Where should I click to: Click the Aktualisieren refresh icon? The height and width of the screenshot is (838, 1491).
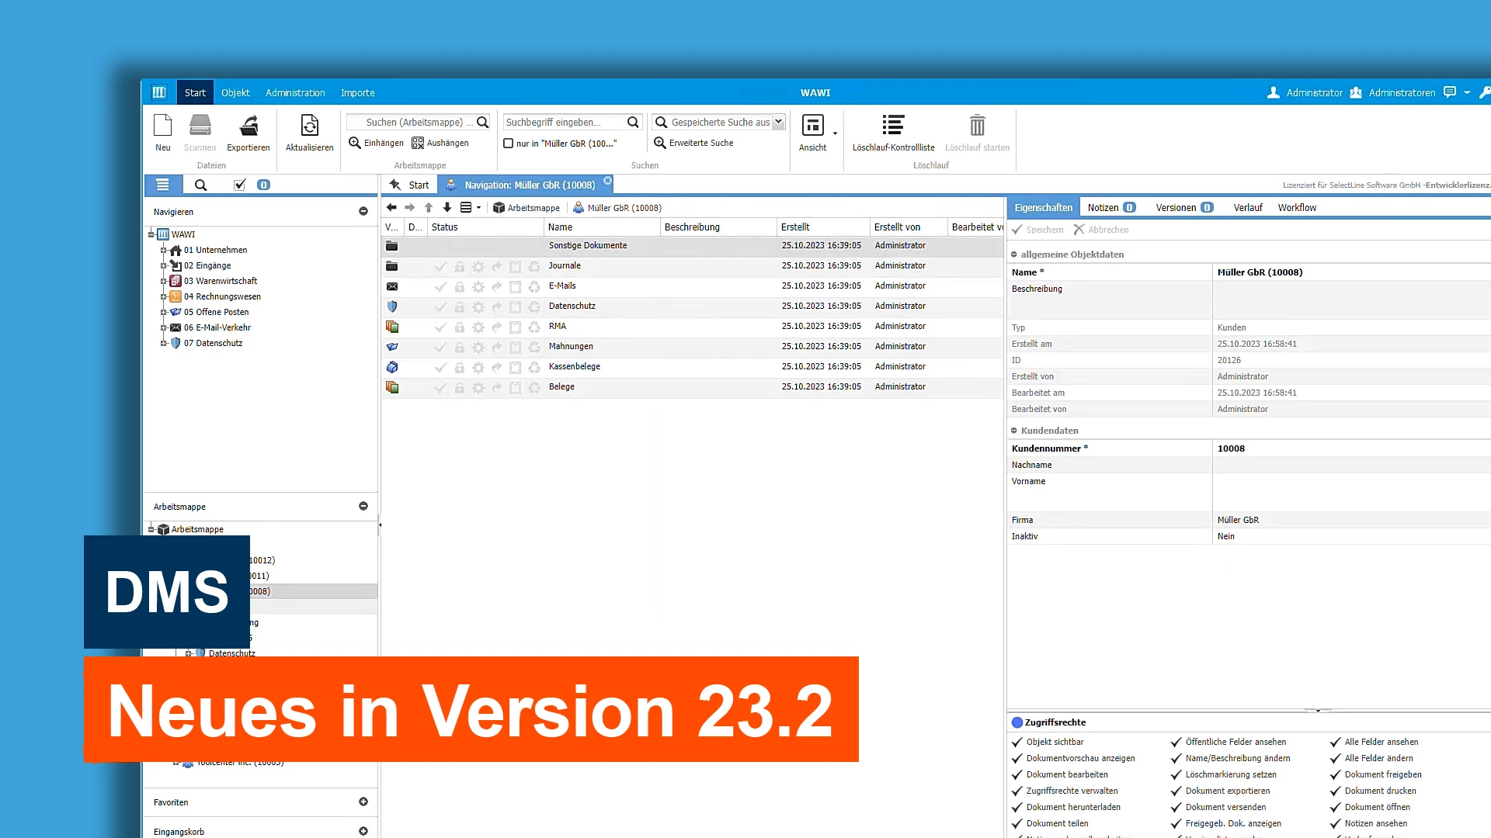tap(309, 126)
